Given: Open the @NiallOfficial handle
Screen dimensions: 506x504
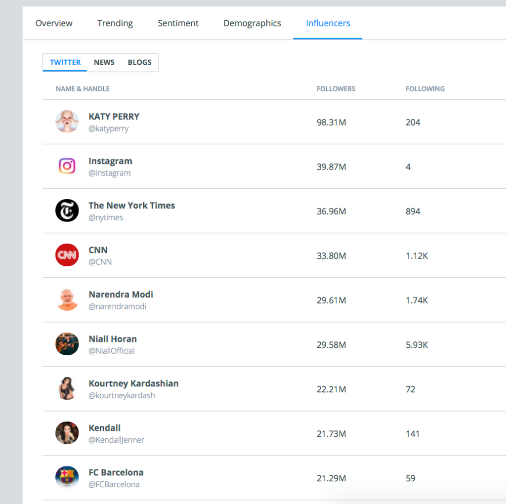Looking at the screenshot, I should tap(111, 351).
